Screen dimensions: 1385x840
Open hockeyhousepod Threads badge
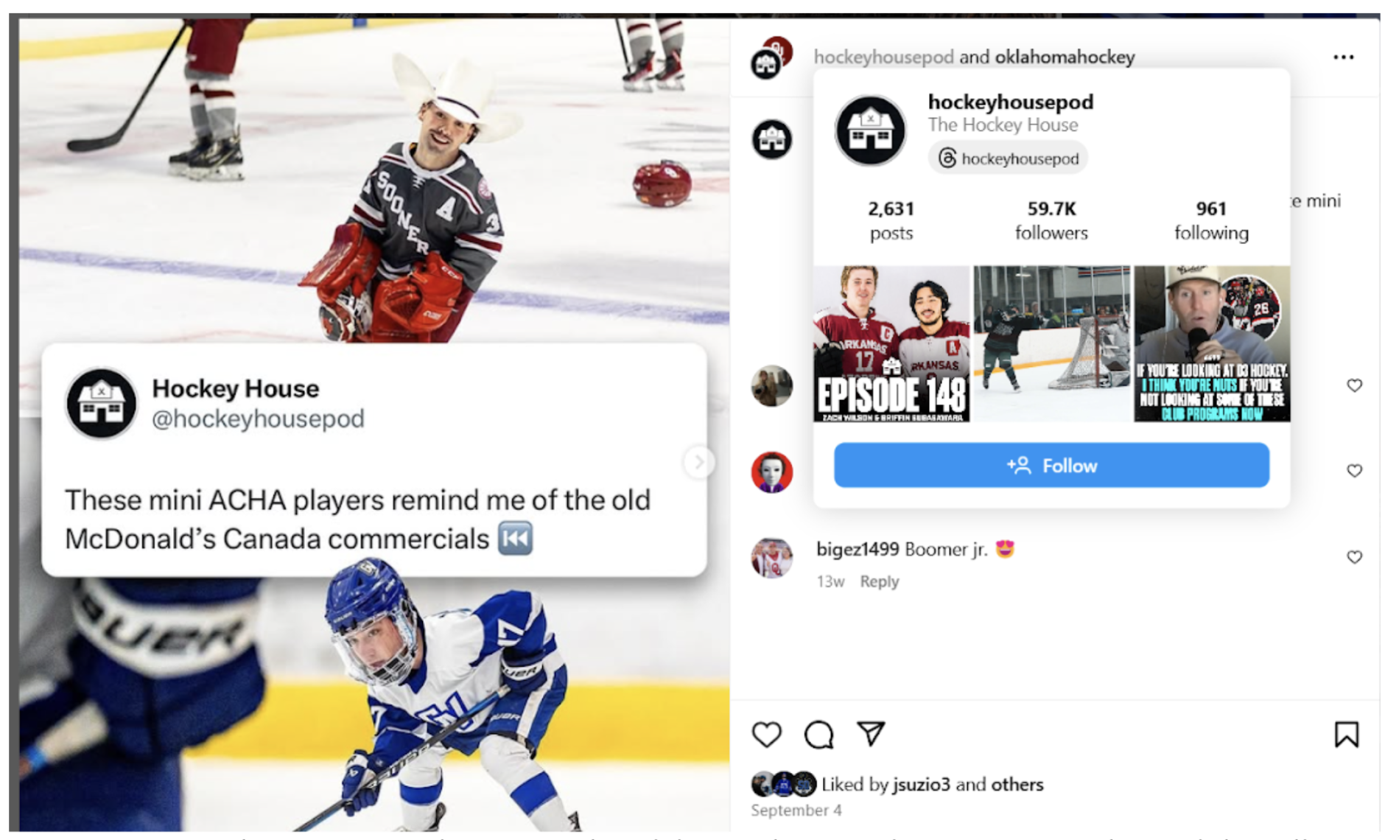1008,158
